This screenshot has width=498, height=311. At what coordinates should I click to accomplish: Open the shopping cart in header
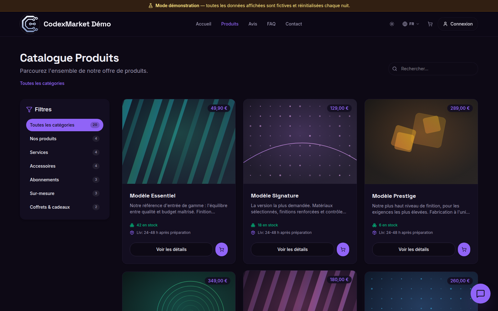pyautogui.click(x=430, y=24)
